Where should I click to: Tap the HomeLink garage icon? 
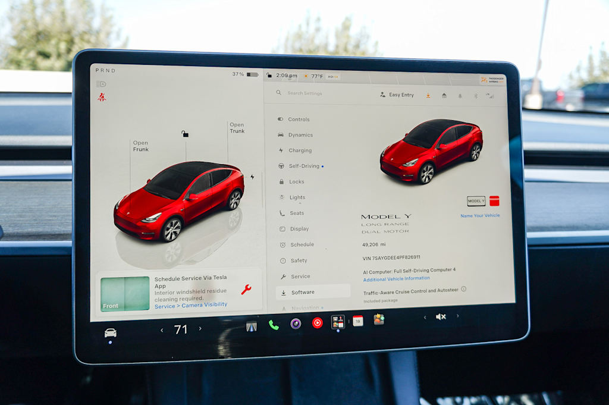444,96
